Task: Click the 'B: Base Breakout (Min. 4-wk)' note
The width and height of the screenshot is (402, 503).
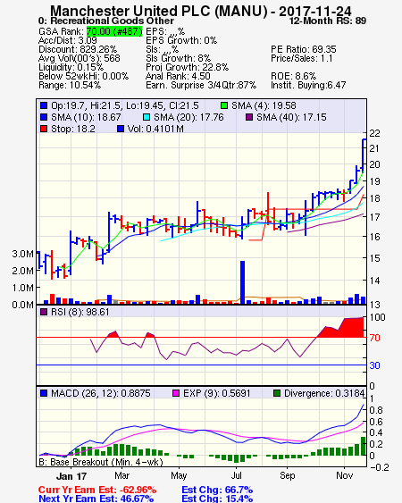Action: coord(101,462)
